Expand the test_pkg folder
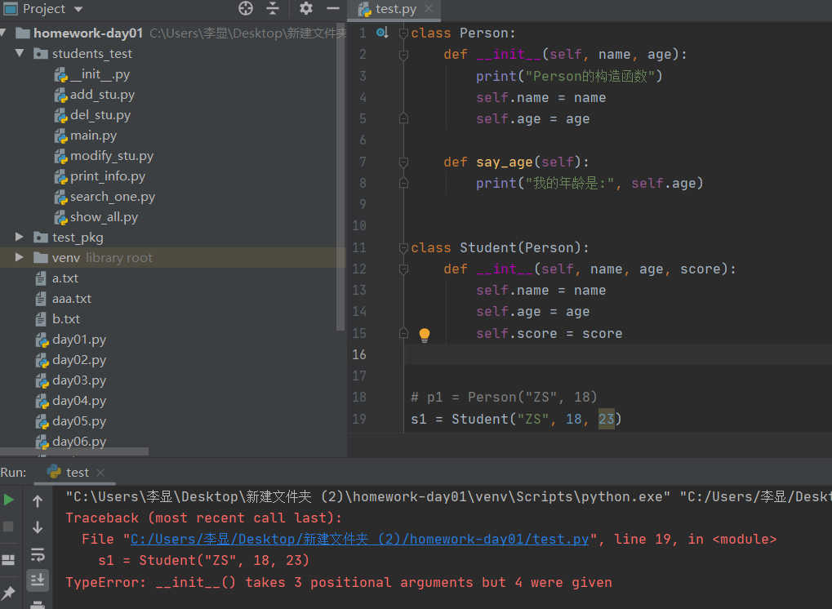 coord(20,237)
